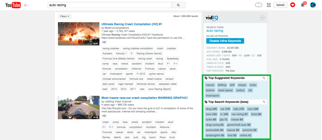Select the car racing 97 keyword

tap(240, 114)
